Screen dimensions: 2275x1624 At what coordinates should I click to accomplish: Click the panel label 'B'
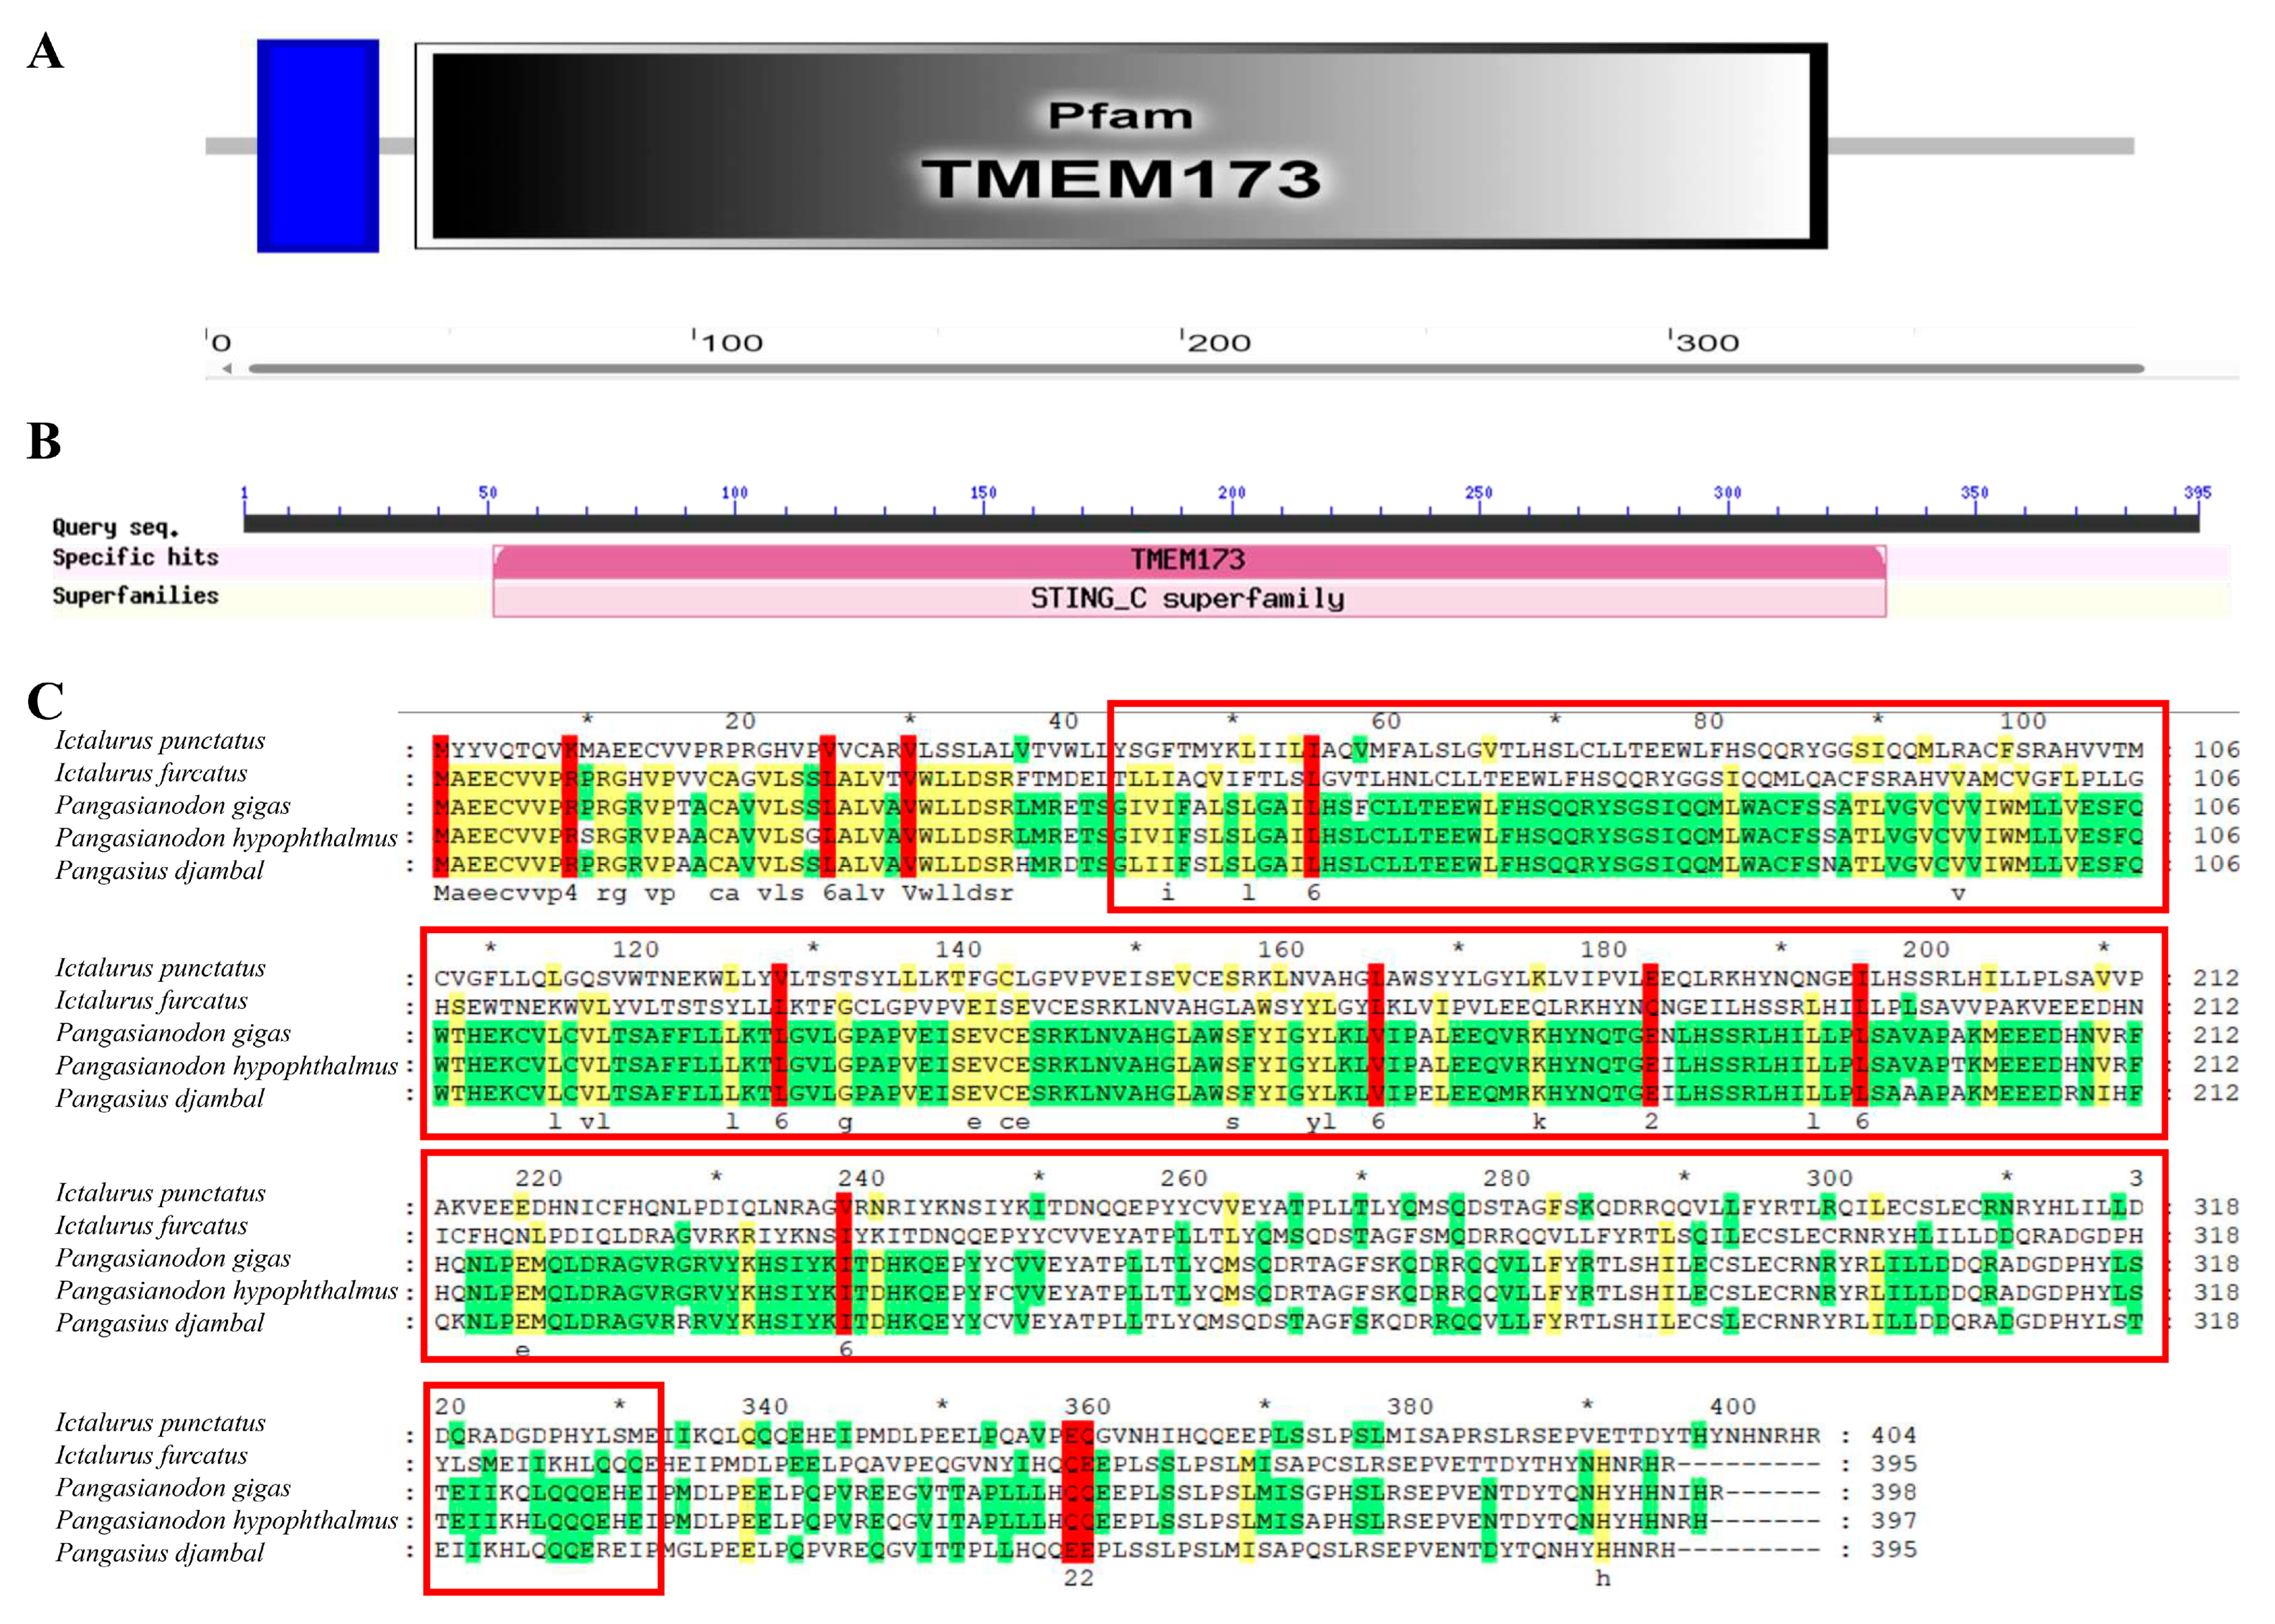tap(44, 441)
